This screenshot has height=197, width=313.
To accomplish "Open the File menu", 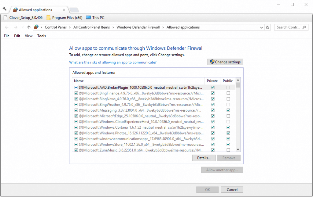I will [x=7, y=36].
